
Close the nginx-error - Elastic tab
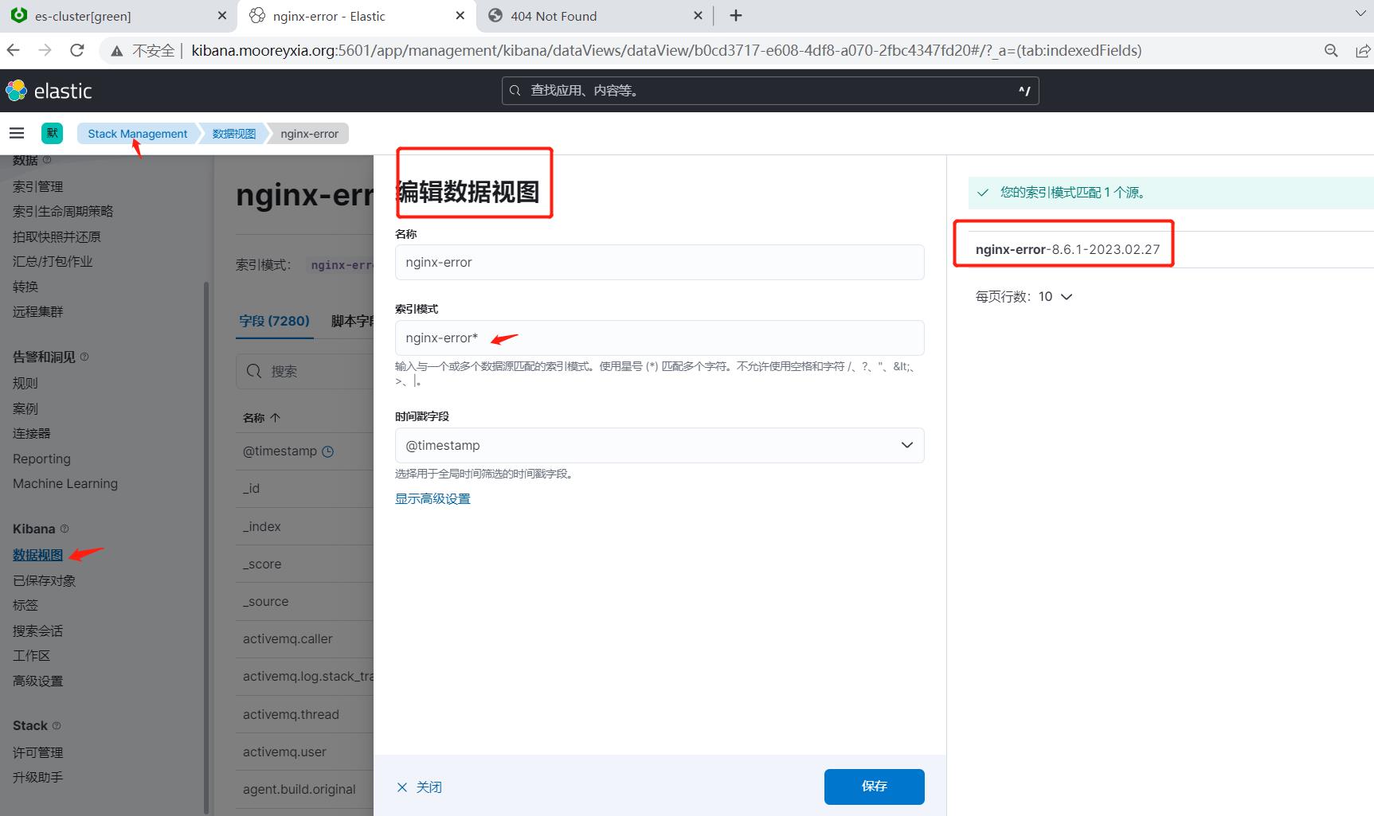(x=460, y=16)
